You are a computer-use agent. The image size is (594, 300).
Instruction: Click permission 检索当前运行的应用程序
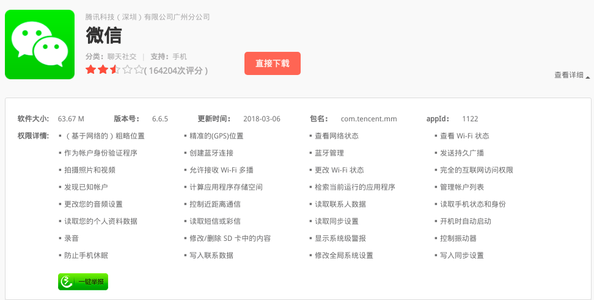pyautogui.click(x=355, y=187)
